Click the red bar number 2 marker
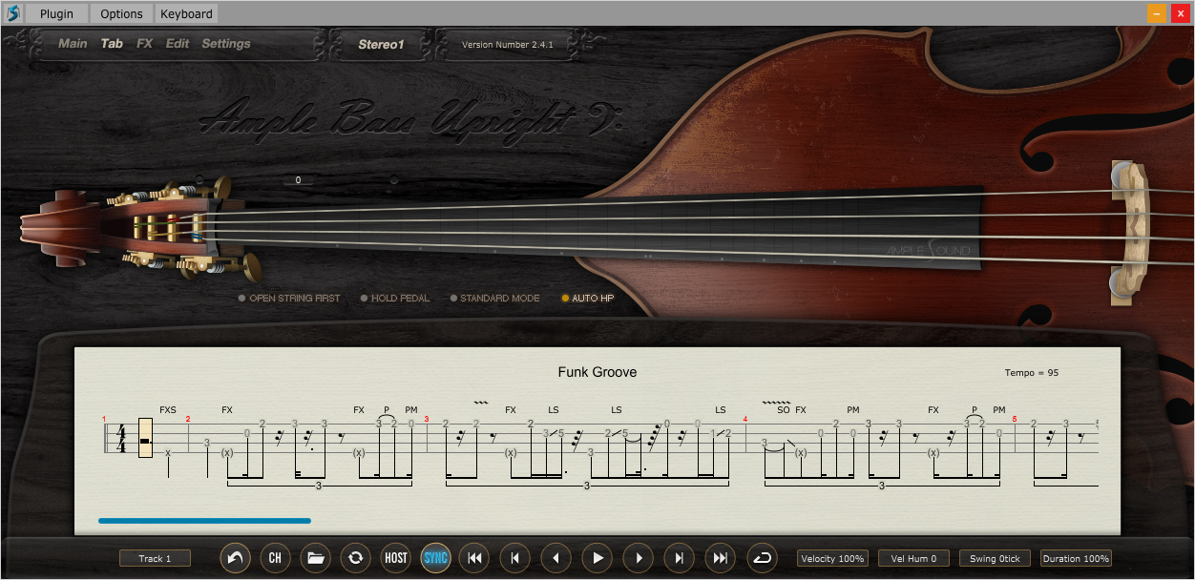 point(188,419)
